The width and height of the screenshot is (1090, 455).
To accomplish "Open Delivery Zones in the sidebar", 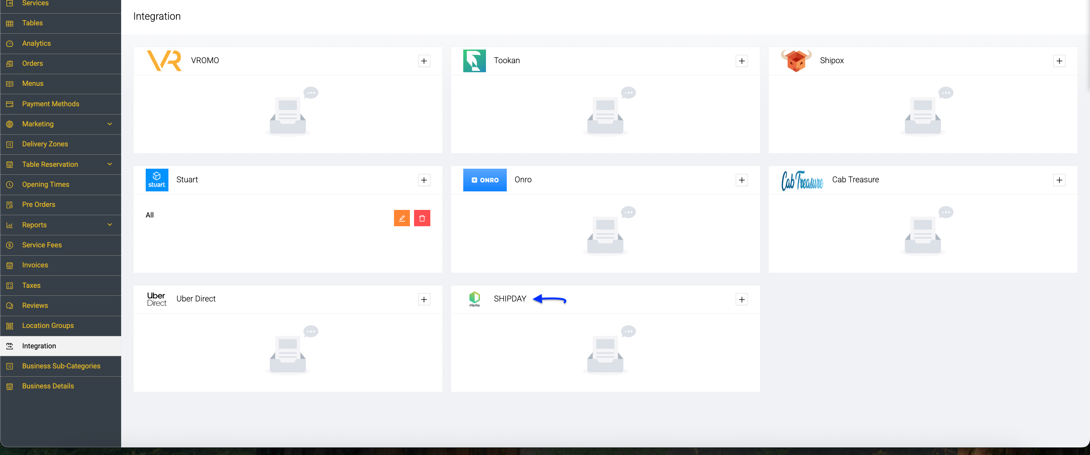I will (61, 144).
